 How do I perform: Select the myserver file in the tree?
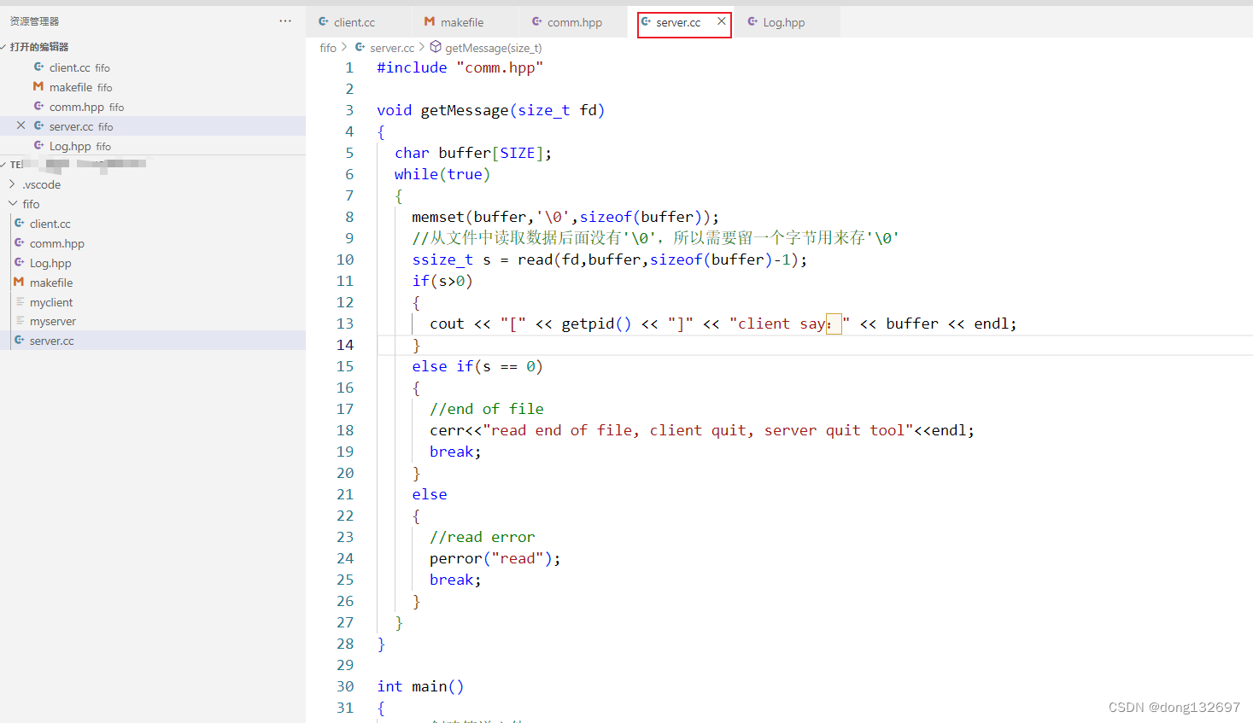[153, 321]
